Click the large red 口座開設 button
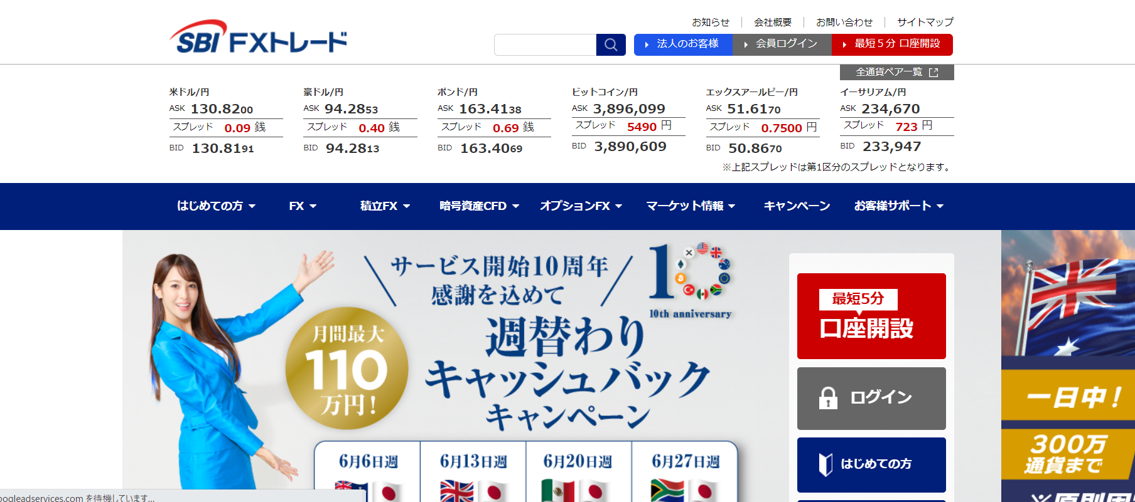Screen dimensions: 1135x502 871,316
